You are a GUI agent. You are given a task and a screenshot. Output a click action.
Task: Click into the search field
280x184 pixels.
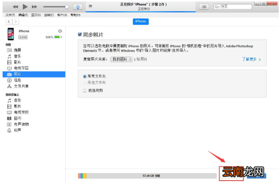pos(233,7)
